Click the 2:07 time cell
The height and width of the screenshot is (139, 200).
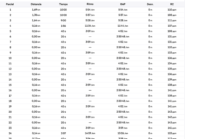pyautogui.click(x=63, y=133)
